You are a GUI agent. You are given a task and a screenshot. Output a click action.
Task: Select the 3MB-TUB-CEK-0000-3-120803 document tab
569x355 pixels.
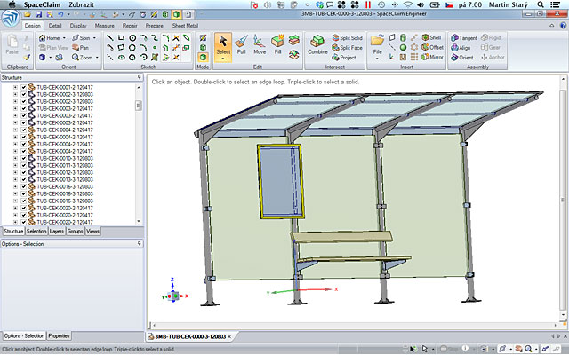pos(188,336)
